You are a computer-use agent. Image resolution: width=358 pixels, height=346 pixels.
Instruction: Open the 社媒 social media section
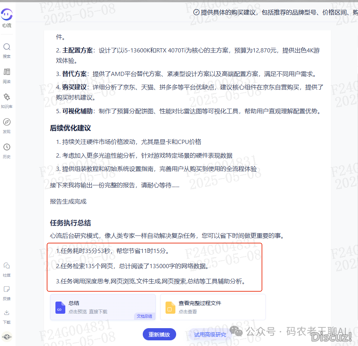(x=7, y=269)
